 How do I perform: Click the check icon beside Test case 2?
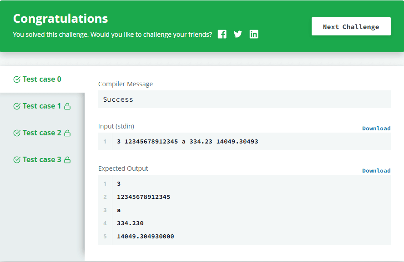(x=17, y=133)
